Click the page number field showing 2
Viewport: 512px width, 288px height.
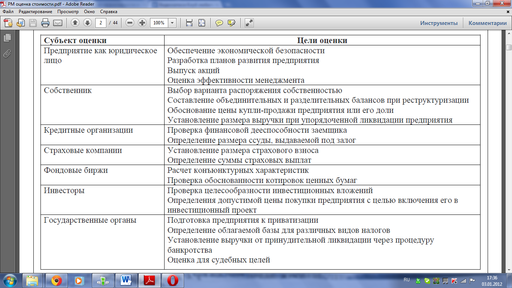[100, 23]
